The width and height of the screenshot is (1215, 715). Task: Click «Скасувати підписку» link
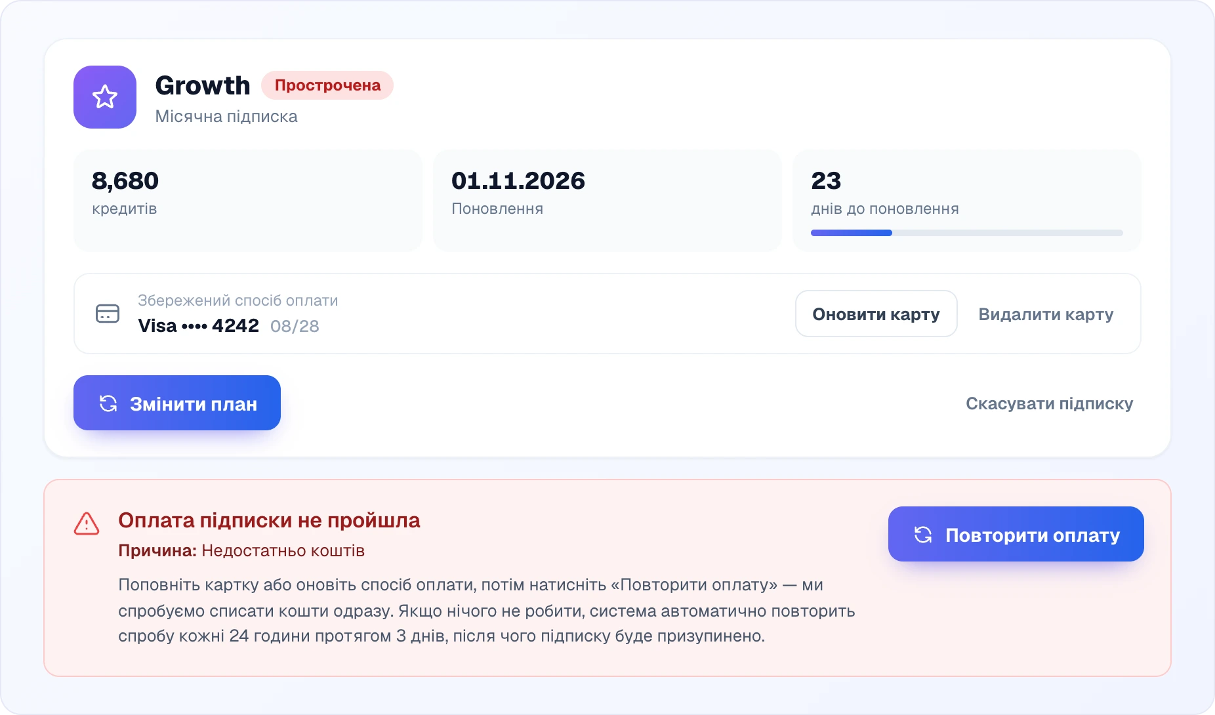pyautogui.click(x=1049, y=403)
